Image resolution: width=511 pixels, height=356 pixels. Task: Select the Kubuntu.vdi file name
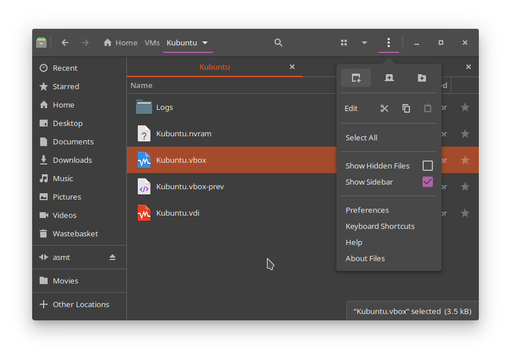coord(177,213)
